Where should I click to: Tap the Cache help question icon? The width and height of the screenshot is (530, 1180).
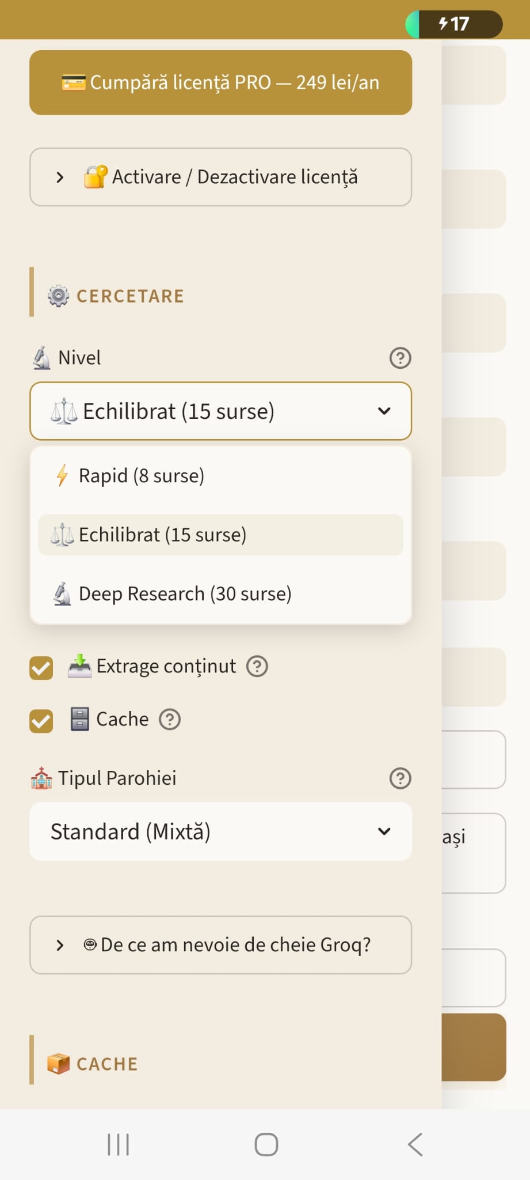(170, 719)
